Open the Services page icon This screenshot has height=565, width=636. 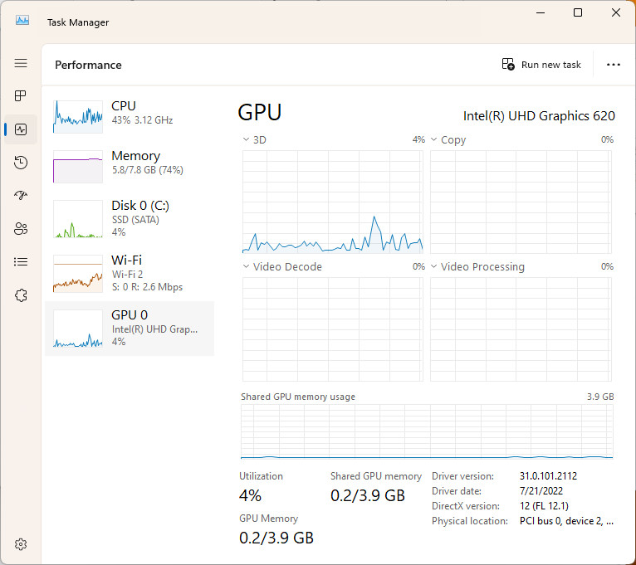pos(21,295)
